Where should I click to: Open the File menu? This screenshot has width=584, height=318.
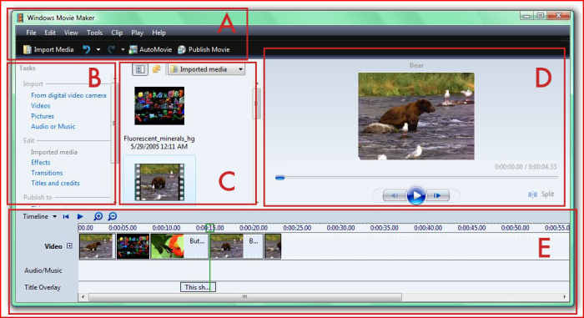coord(31,33)
